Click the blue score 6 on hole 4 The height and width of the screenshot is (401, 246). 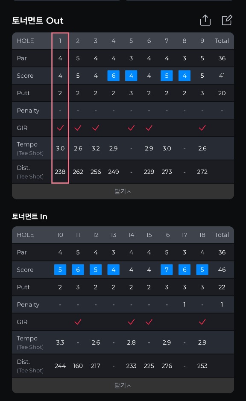(x=113, y=76)
